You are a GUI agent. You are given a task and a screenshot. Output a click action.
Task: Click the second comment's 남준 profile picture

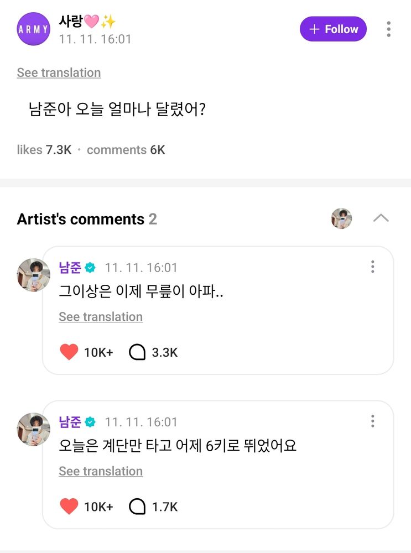[34, 429]
